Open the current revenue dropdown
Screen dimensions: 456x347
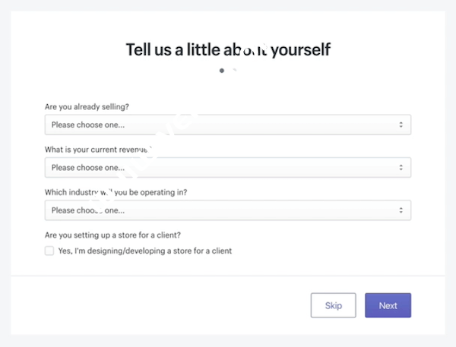click(x=227, y=167)
